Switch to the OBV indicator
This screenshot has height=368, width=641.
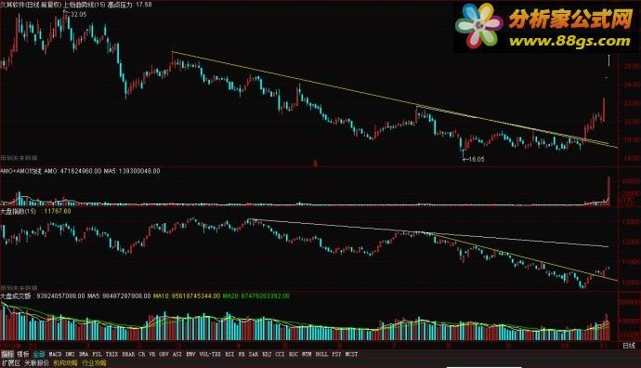(x=164, y=354)
